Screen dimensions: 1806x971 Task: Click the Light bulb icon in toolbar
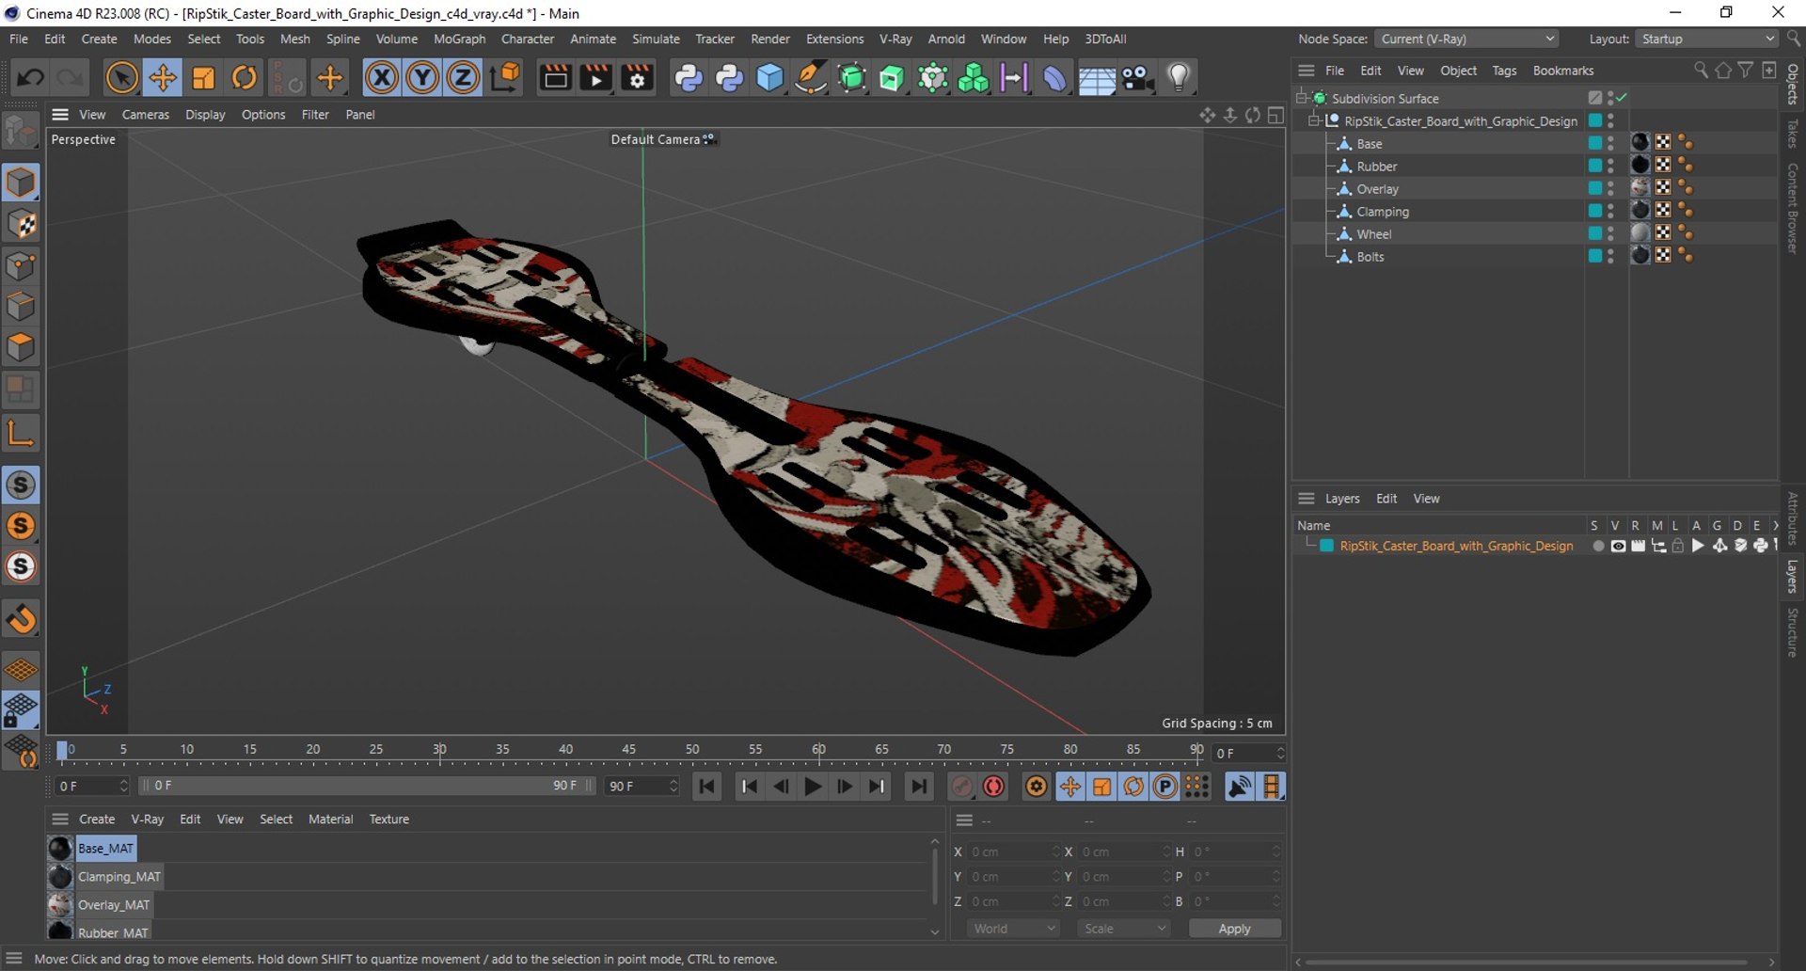tap(1179, 77)
